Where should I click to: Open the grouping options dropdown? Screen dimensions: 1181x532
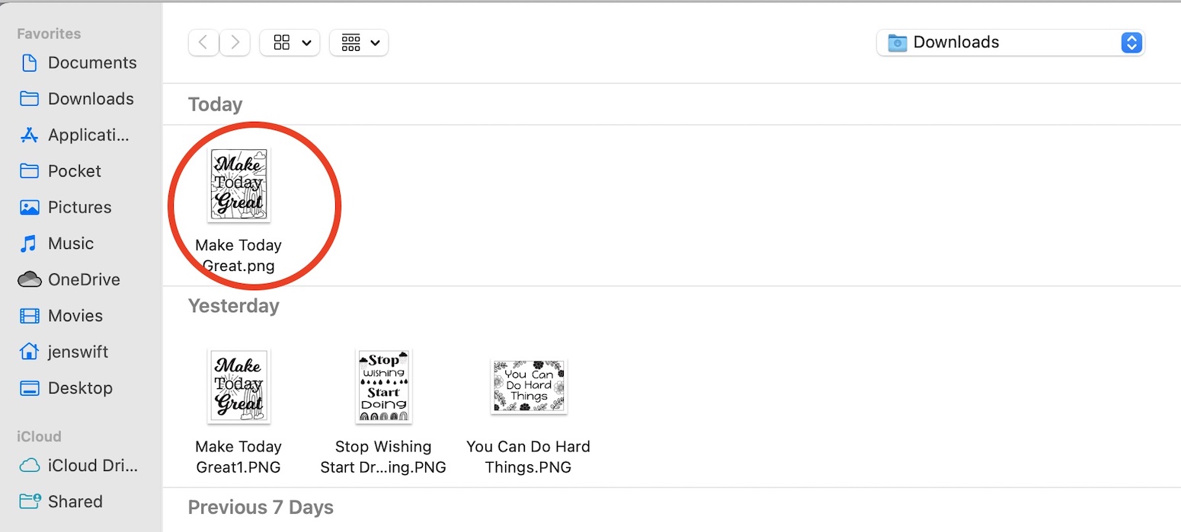(359, 43)
